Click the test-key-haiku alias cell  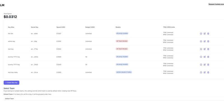13,72
